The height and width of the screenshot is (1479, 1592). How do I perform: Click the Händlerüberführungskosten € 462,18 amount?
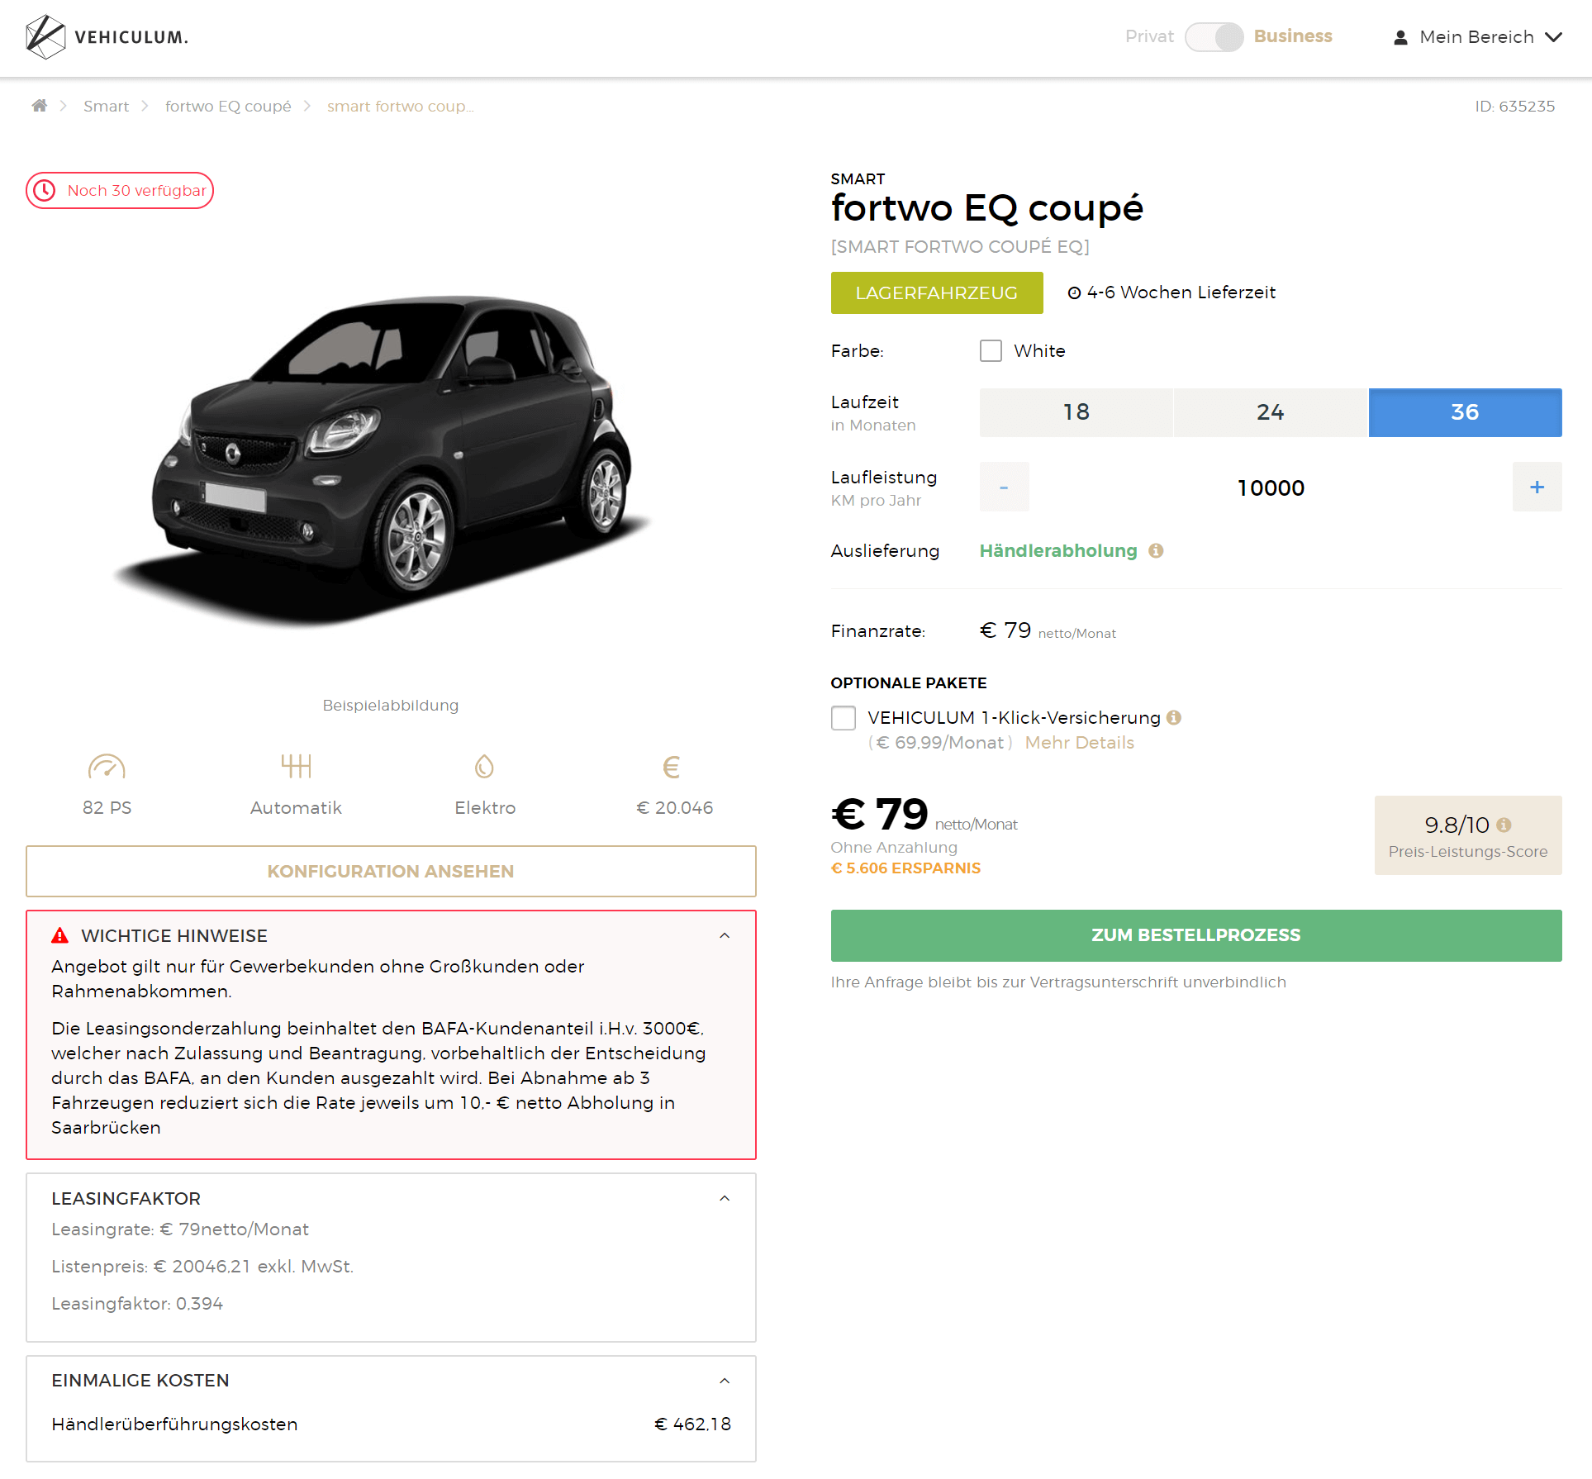pyautogui.click(x=692, y=1424)
